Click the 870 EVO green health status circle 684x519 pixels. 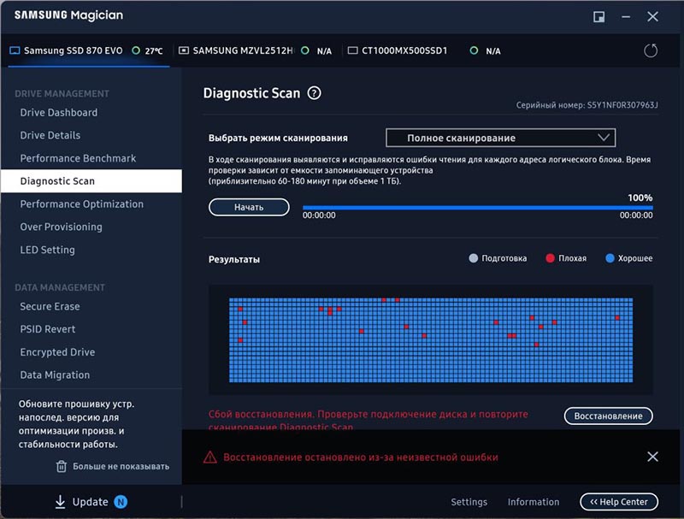point(136,50)
